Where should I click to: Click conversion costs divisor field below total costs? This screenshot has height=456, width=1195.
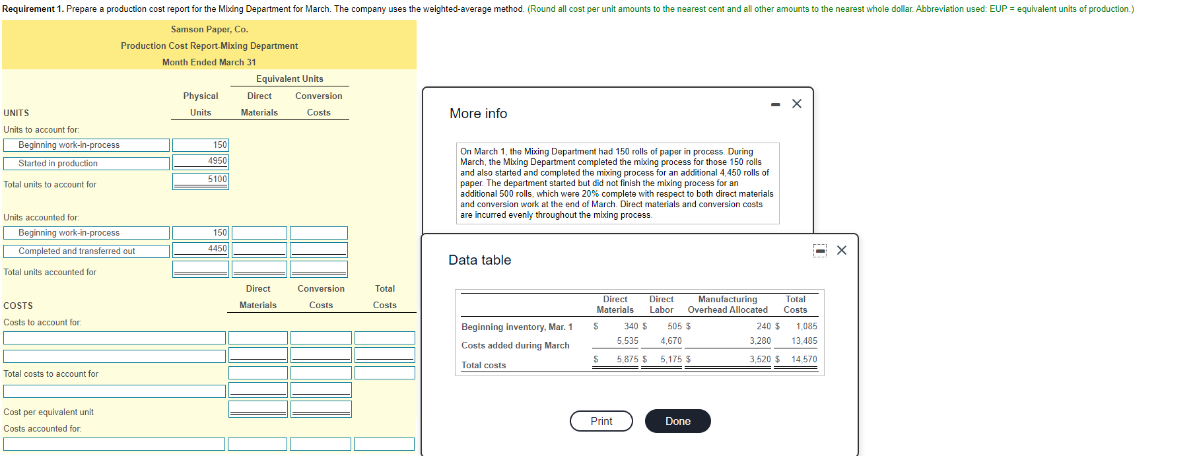click(x=321, y=390)
